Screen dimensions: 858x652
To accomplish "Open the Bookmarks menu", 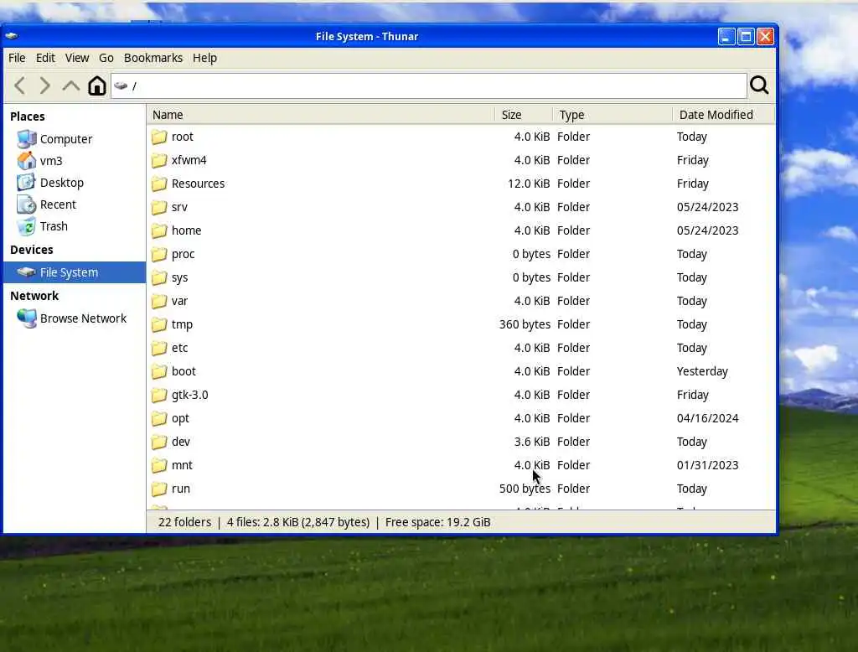I will [153, 58].
